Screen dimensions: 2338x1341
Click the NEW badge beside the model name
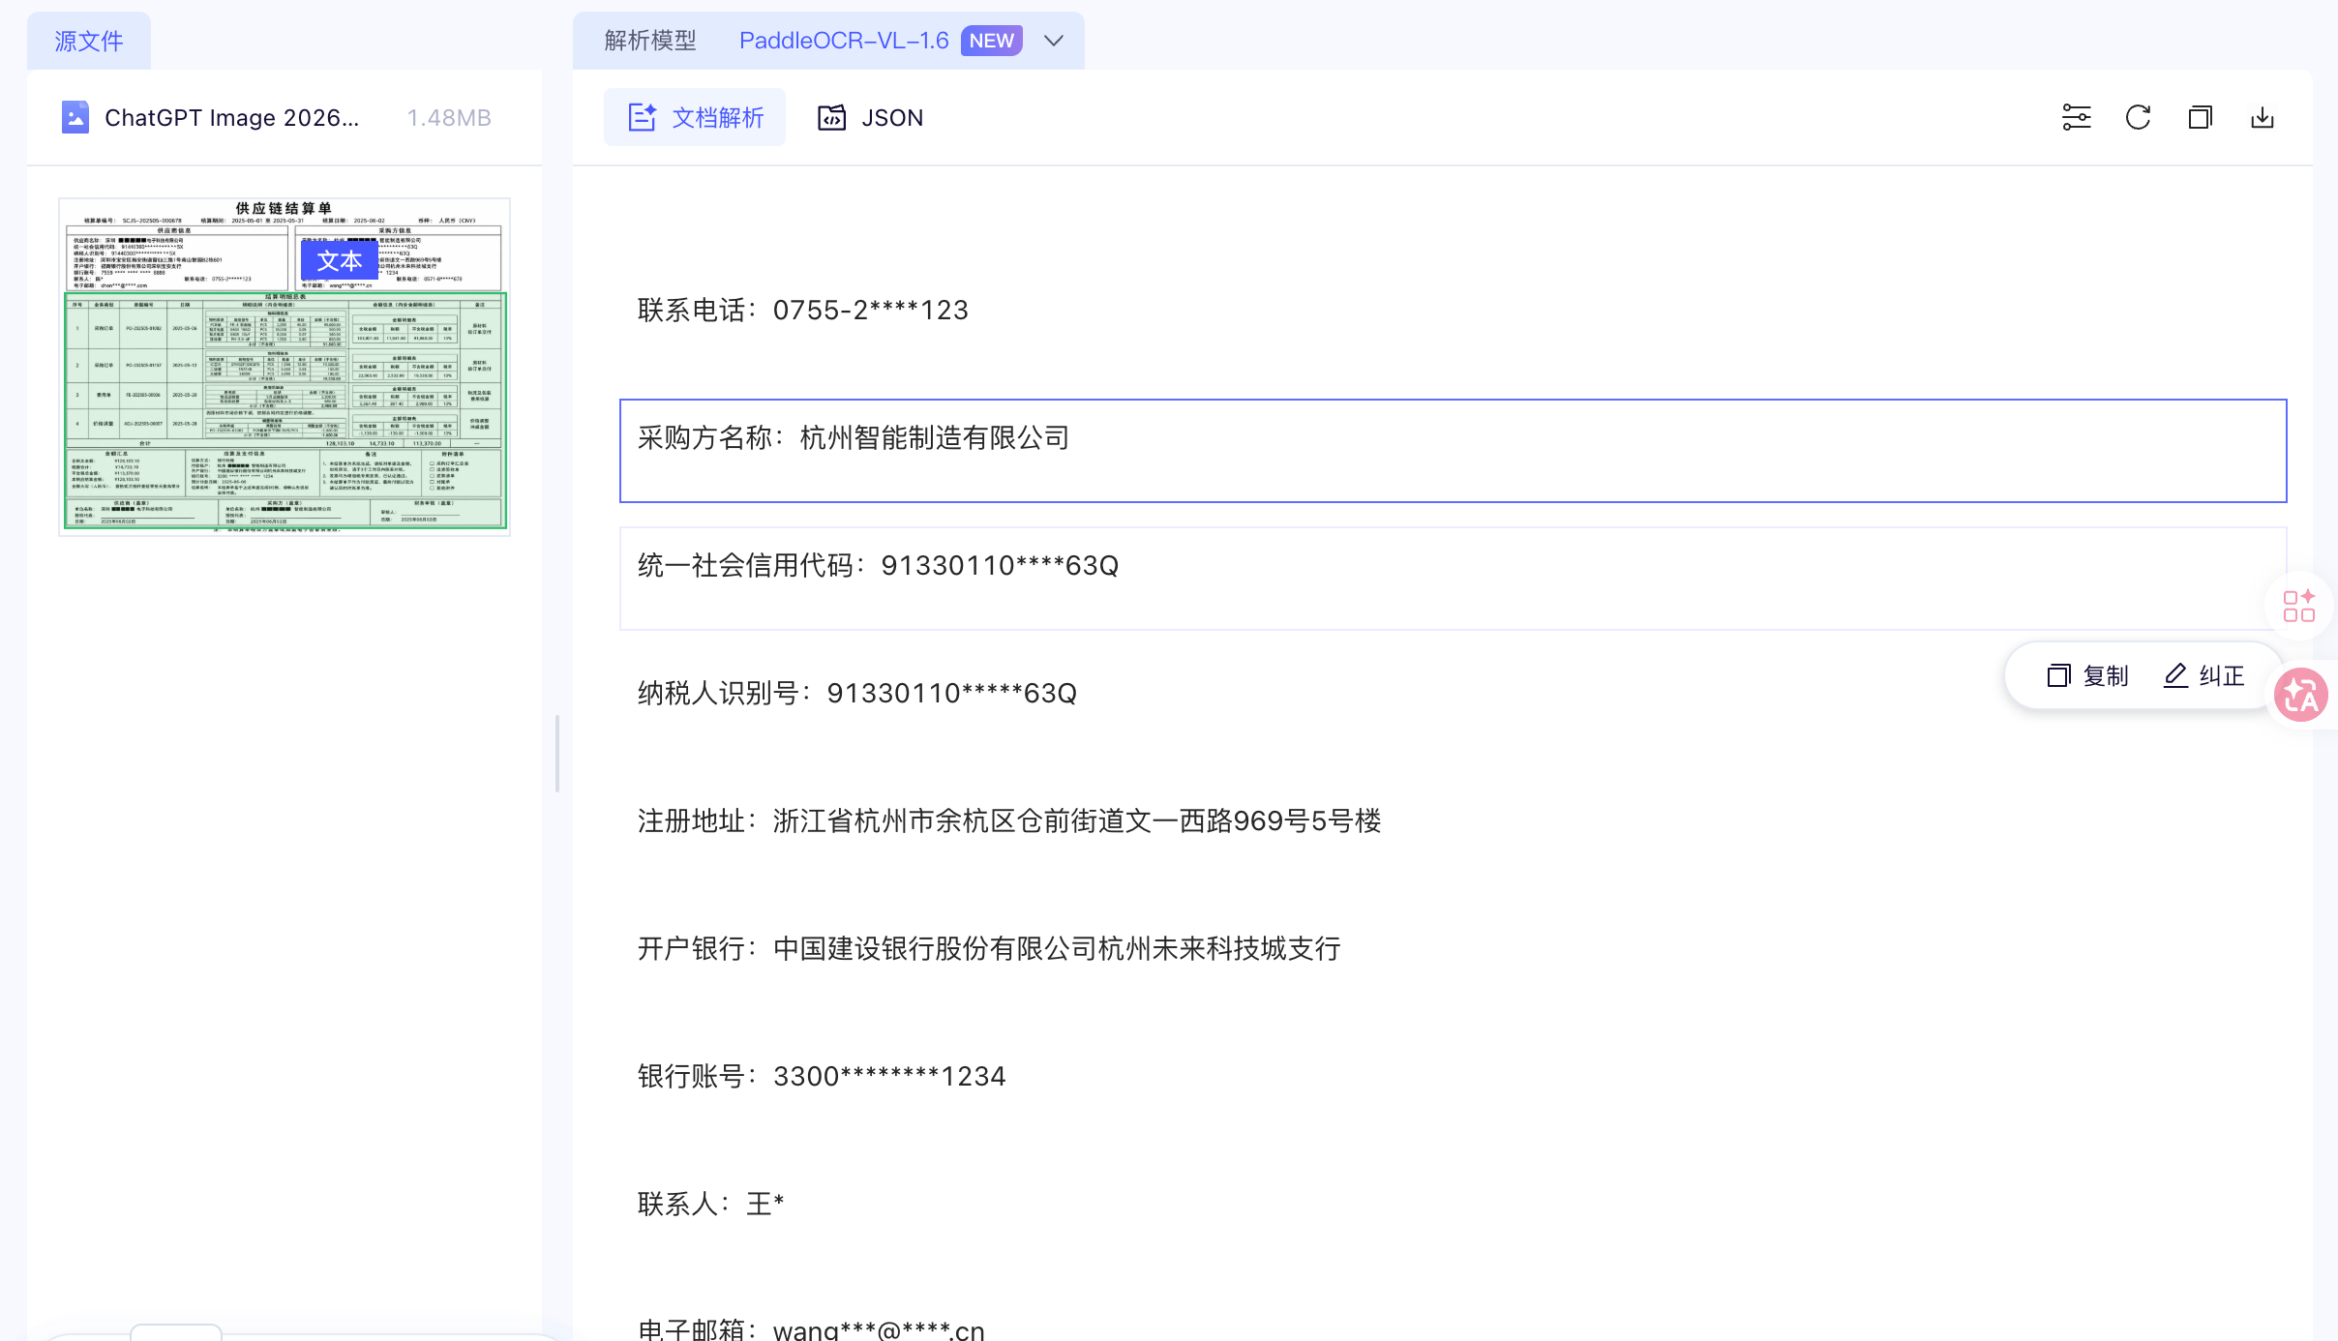click(x=991, y=41)
